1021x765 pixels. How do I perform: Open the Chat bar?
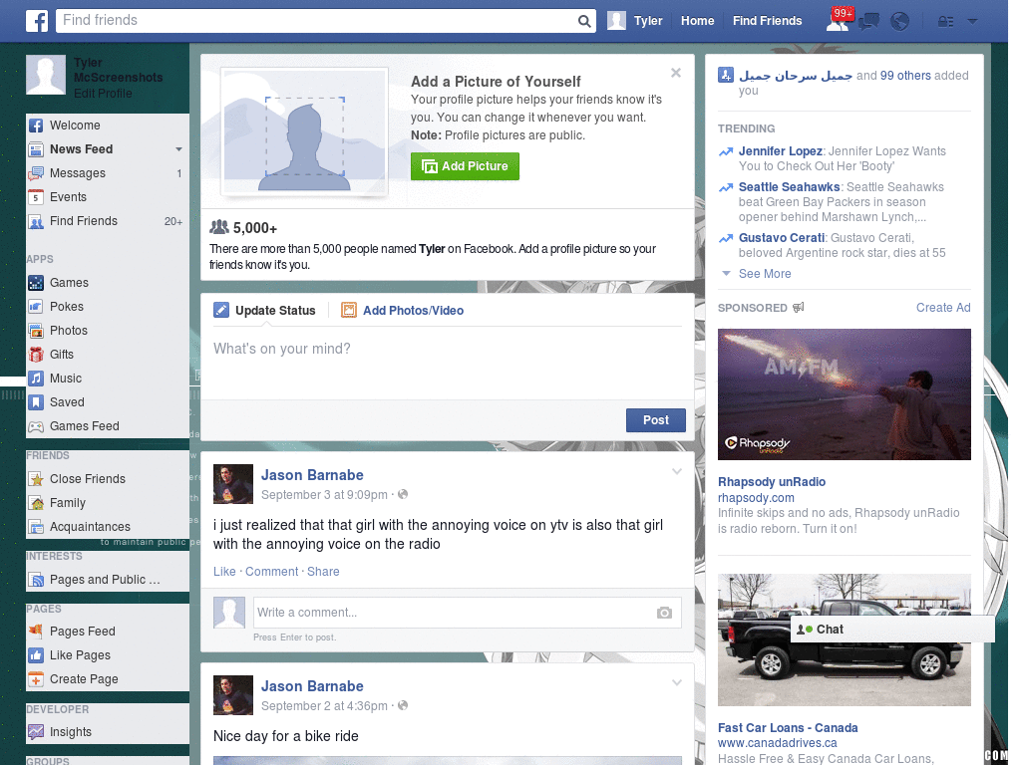tap(892, 630)
